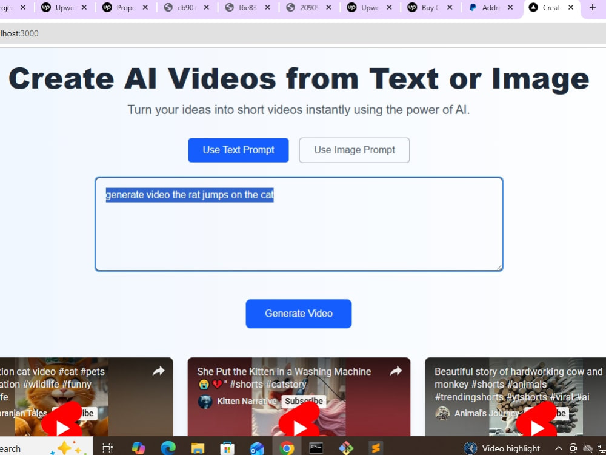Open Animal's Journey channel avatar
This screenshot has height=455, width=606.
click(x=442, y=413)
